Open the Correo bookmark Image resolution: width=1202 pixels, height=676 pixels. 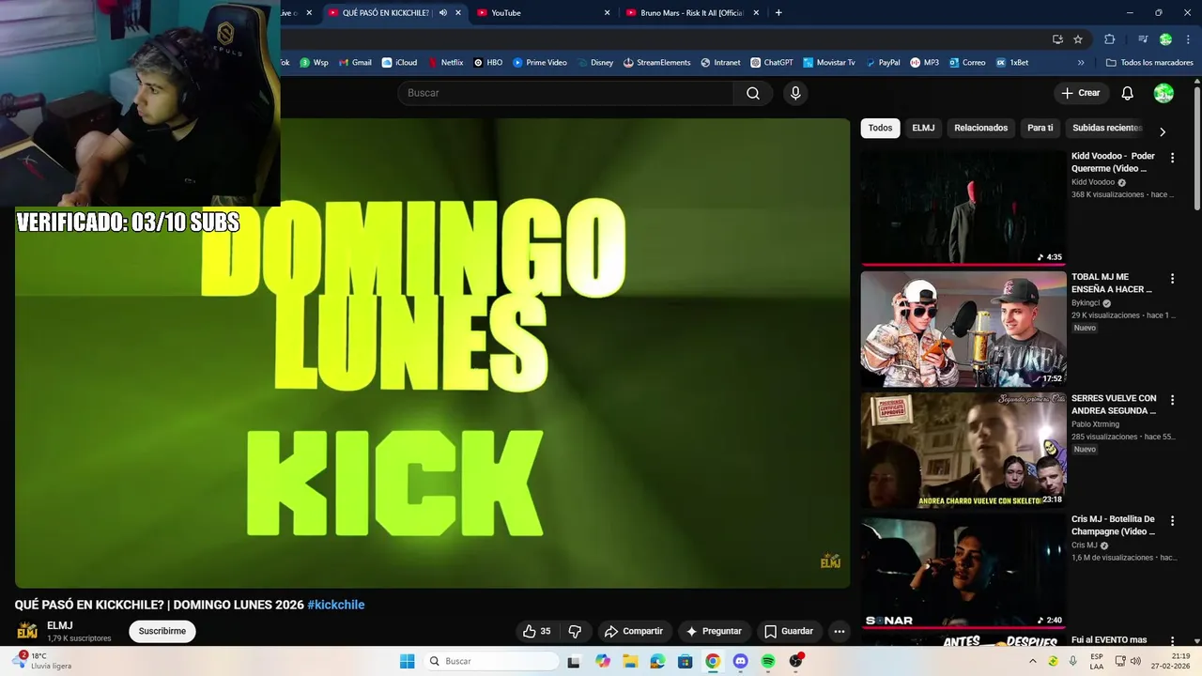pos(967,63)
